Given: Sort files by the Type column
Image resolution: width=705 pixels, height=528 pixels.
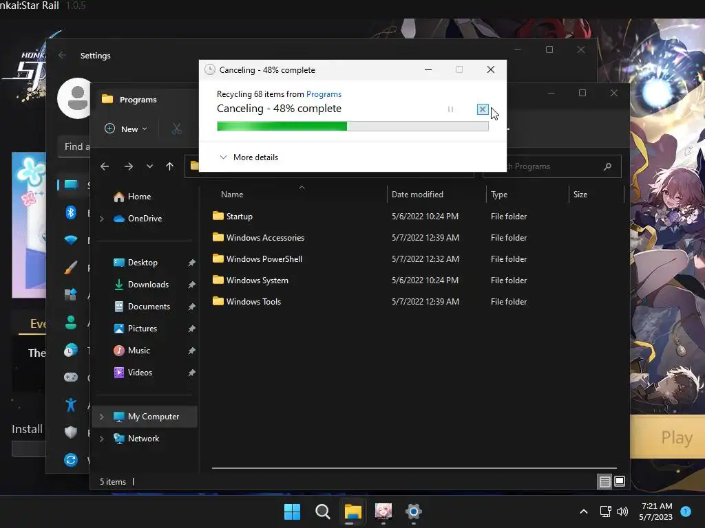Looking at the screenshot, I should pyautogui.click(x=499, y=195).
